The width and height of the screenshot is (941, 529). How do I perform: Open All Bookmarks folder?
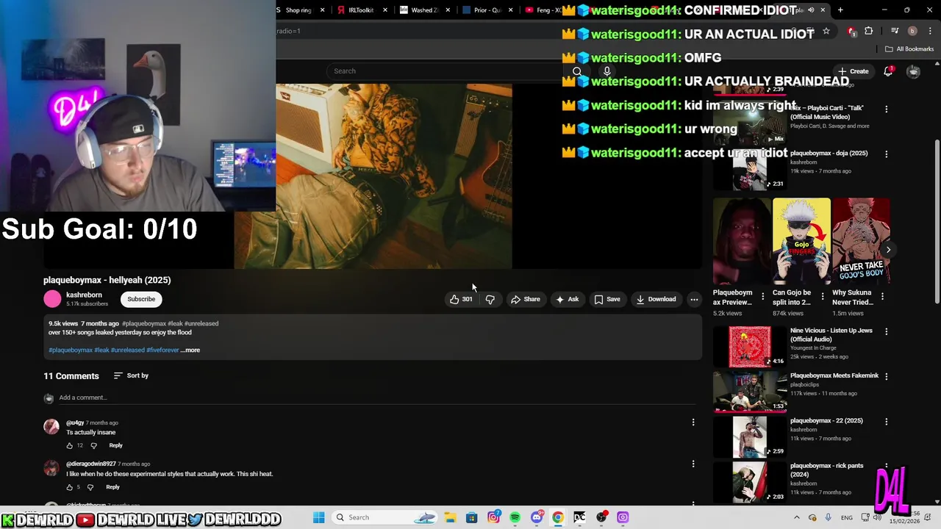click(909, 49)
